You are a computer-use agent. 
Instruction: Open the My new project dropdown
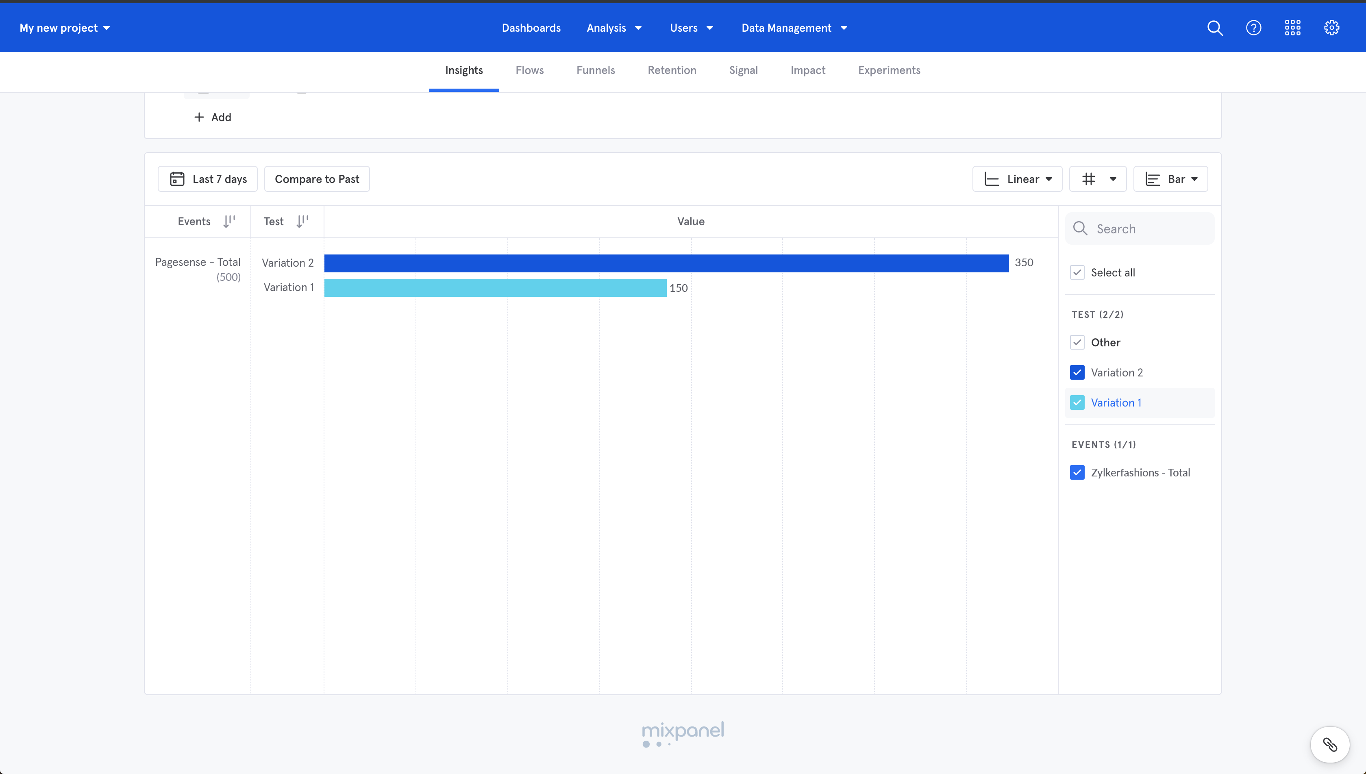(x=65, y=28)
